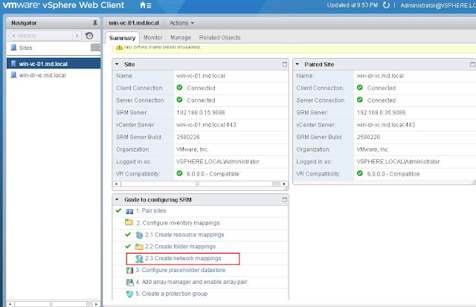Open the vSphere home menu icon
The height and width of the screenshot is (307, 476).
(x=146, y=5)
